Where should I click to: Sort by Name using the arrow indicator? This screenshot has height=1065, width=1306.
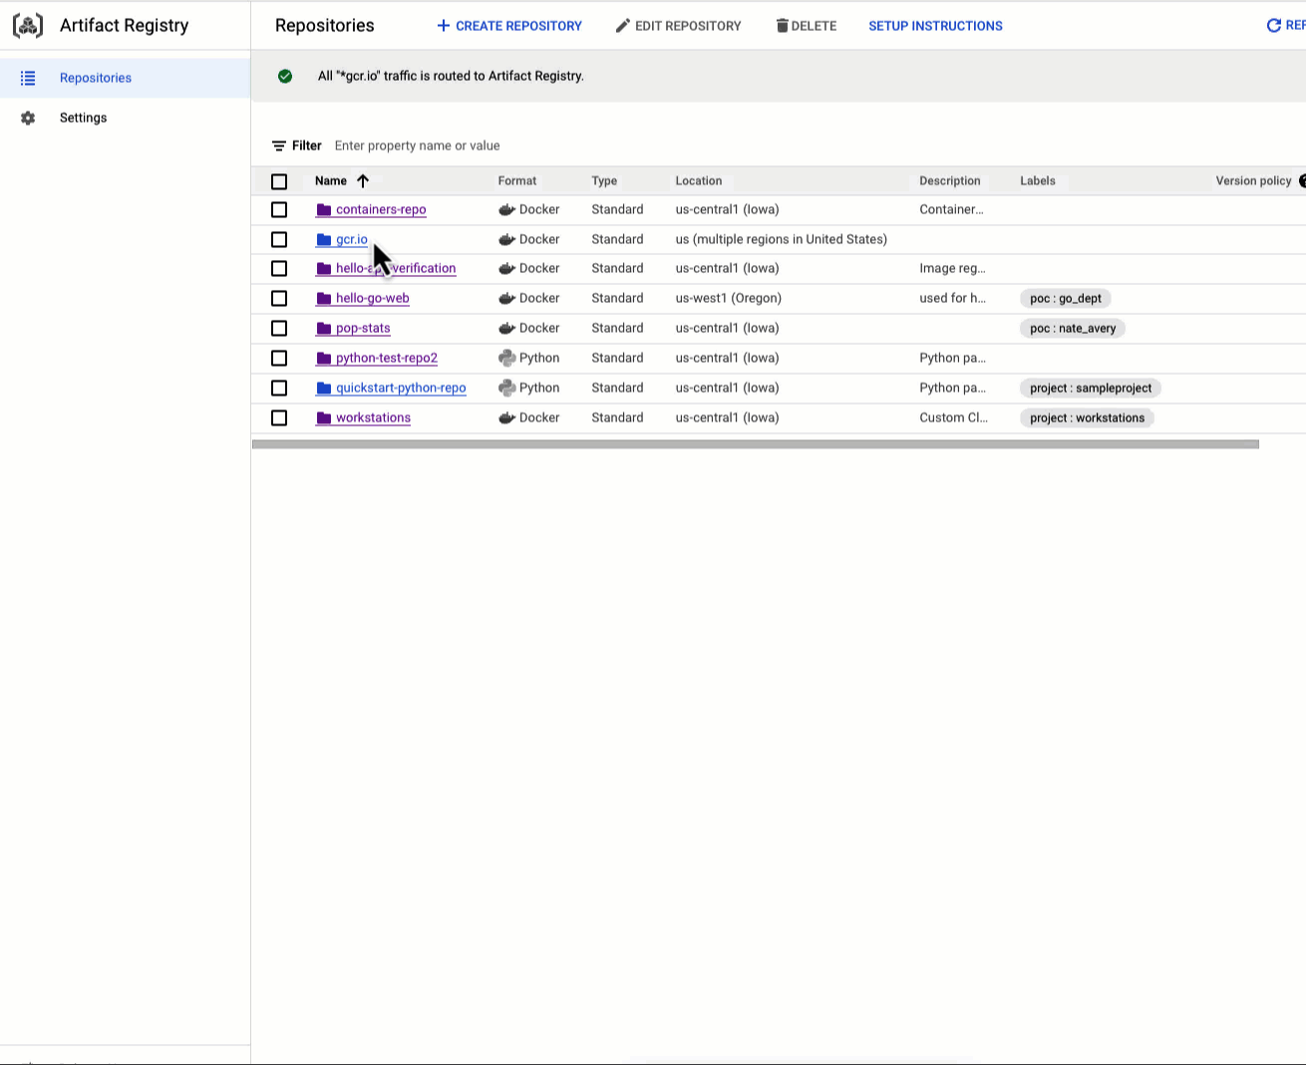363,181
